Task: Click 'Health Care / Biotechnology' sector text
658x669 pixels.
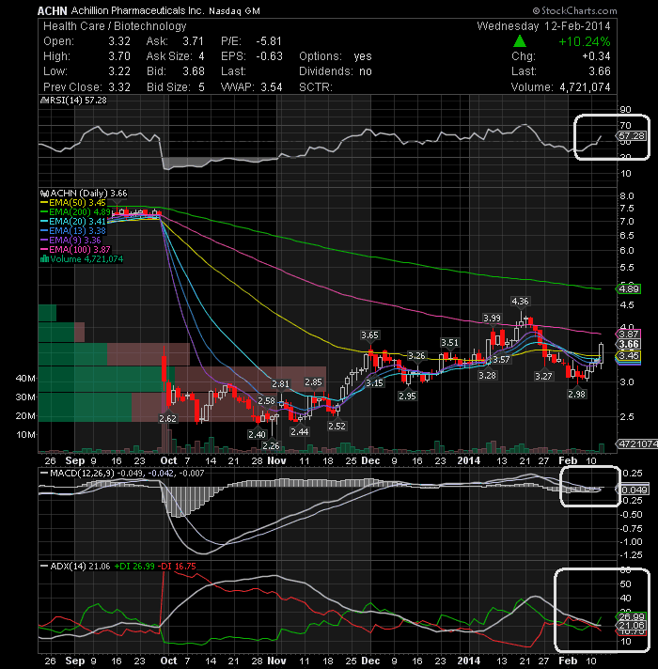Action: coord(115,26)
